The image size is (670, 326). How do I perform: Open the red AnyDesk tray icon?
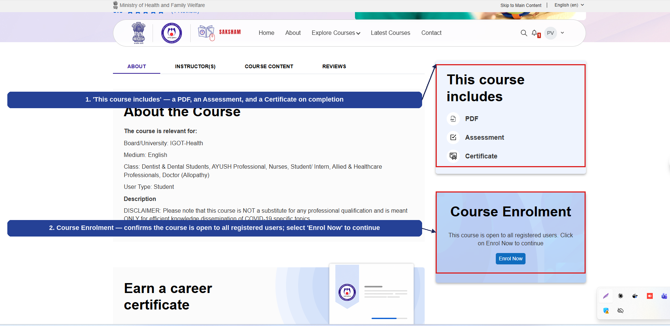pyautogui.click(x=650, y=296)
